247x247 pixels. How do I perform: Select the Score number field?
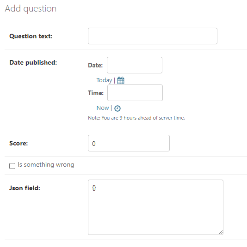point(129,143)
